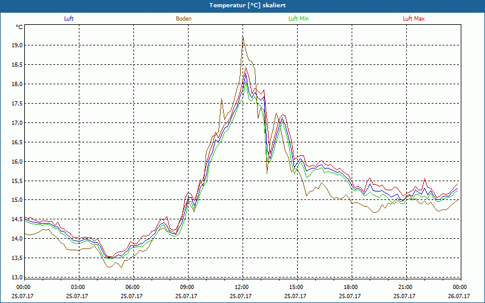This screenshot has height=303, width=485.
Task: Click the Luft Min legend label
Action: coord(298,19)
